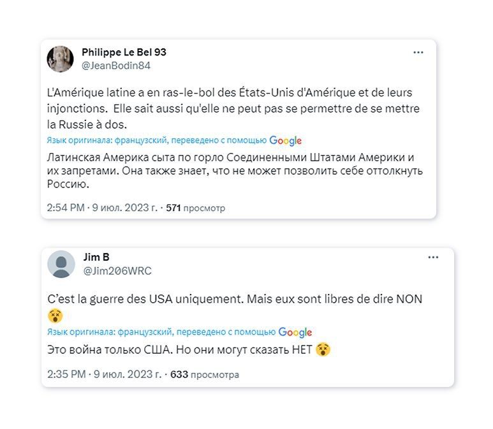View the 633 просмотра count
Image resolution: width=493 pixels, height=429 pixels.
click(x=204, y=374)
